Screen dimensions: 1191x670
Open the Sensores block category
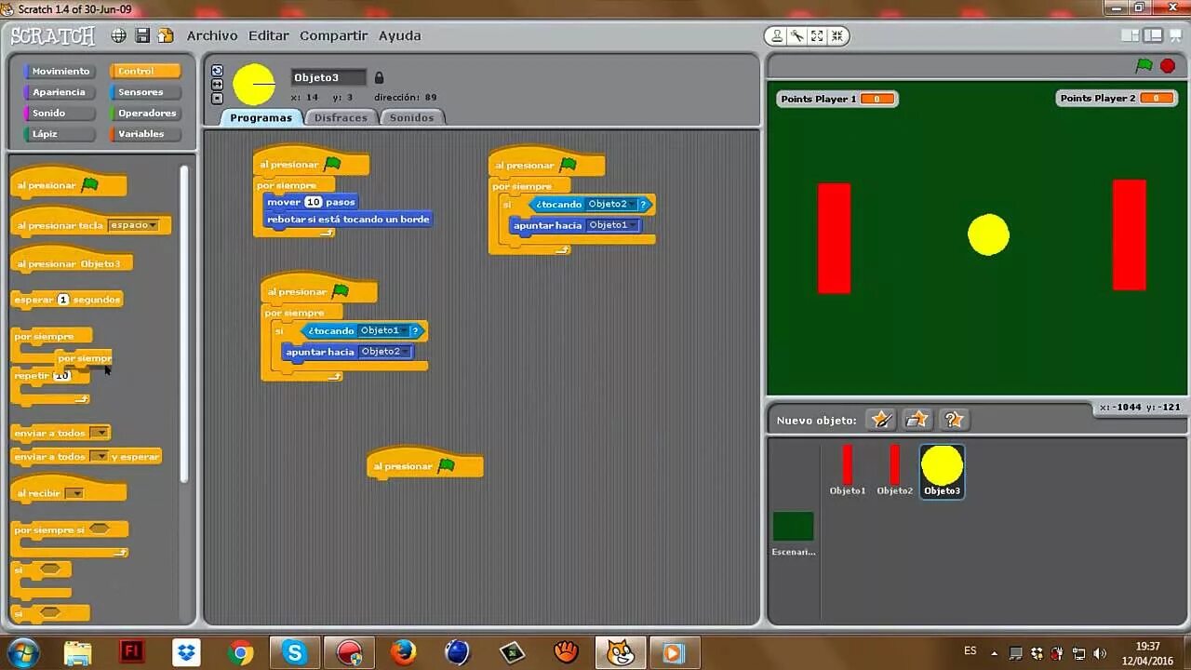[146, 92]
